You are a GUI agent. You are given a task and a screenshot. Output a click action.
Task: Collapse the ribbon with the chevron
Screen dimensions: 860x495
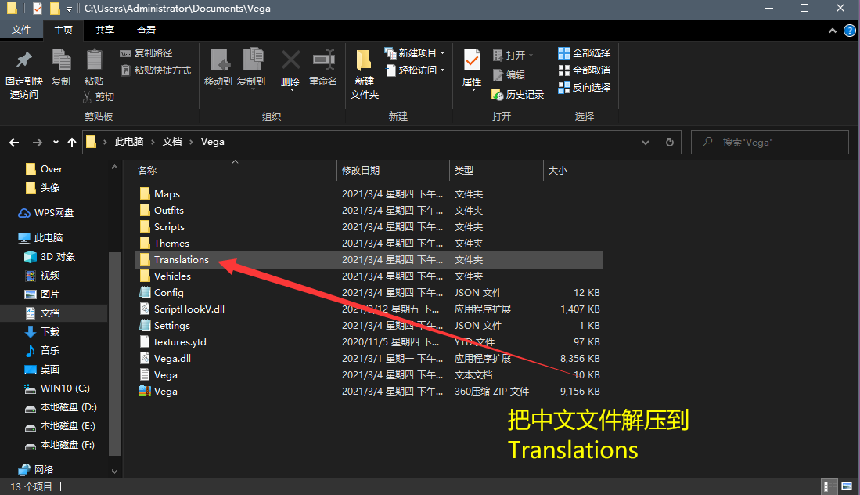click(x=832, y=31)
